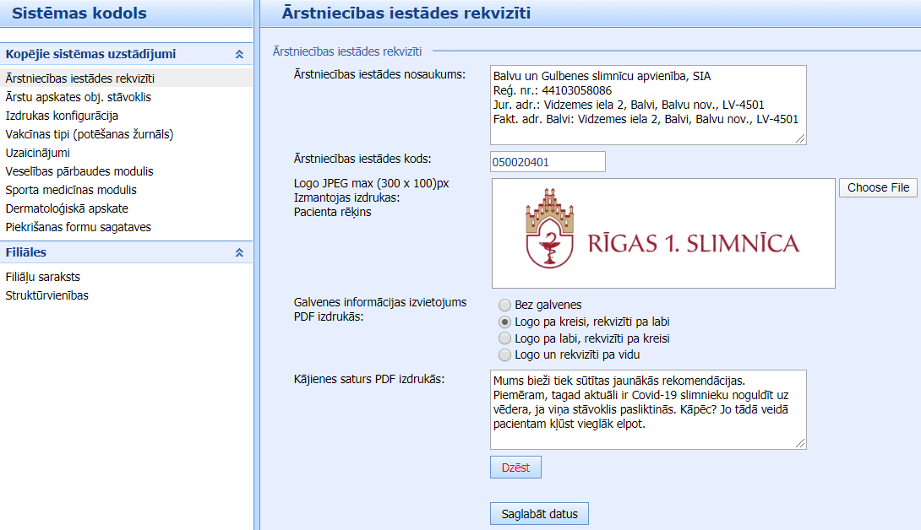Select 'Bez galvenes' radio option

pos(505,305)
